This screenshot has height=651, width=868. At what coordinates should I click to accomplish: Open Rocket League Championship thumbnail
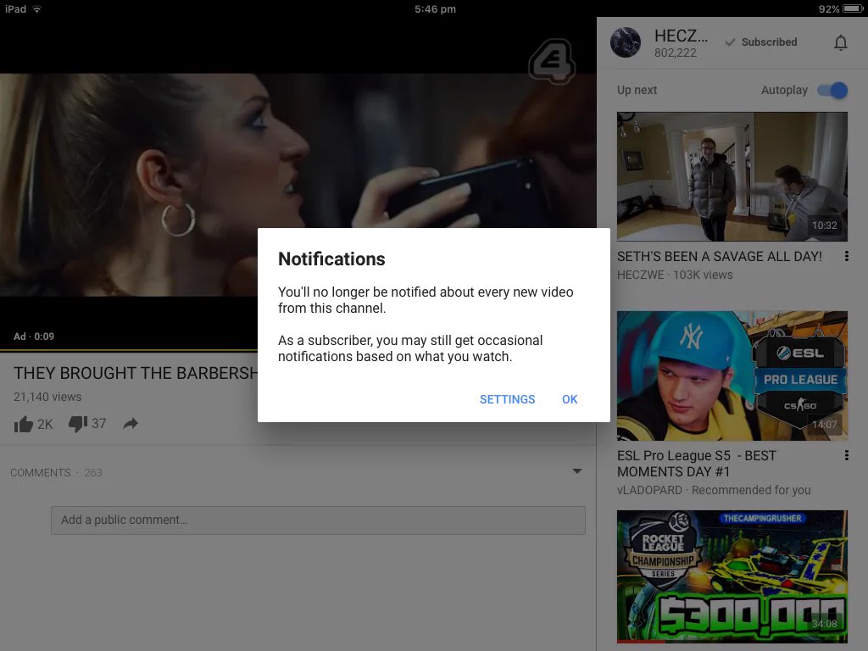point(732,576)
